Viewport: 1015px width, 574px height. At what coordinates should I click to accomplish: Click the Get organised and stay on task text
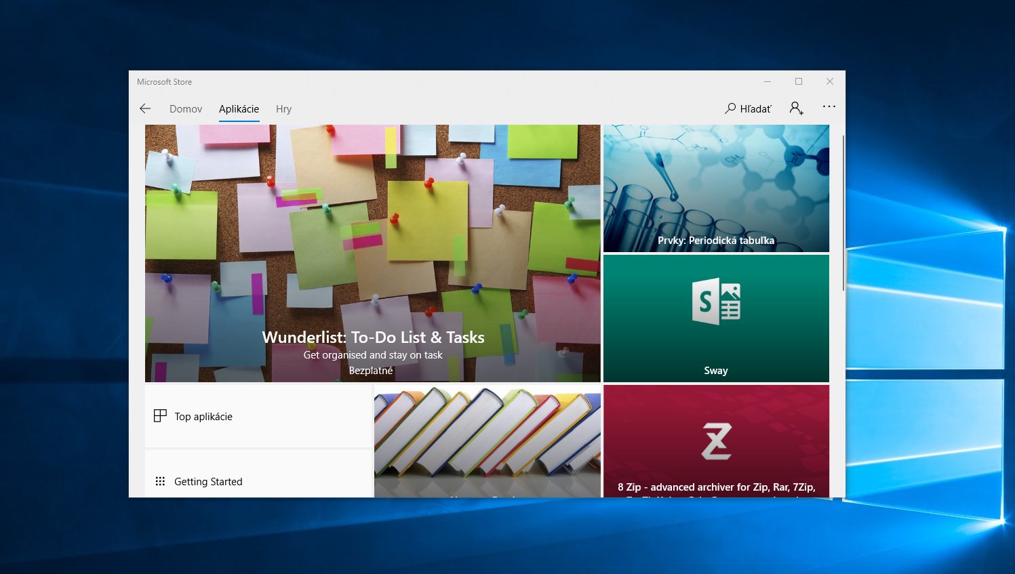tap(373, 355)
